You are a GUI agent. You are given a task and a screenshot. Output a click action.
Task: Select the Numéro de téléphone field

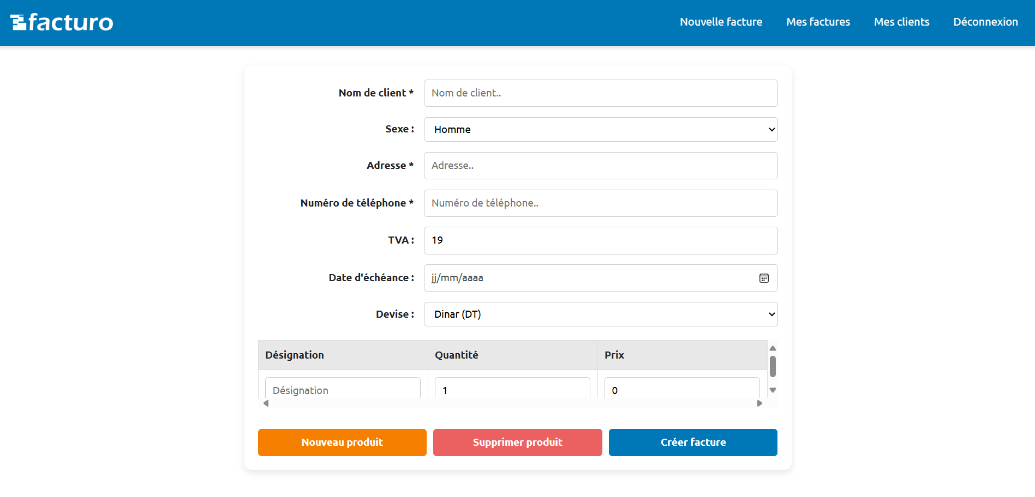(x=600, y=203)
